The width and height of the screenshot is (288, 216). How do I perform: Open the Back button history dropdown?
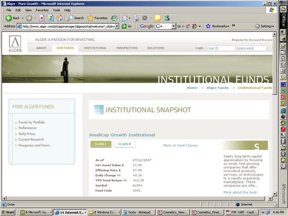(x=22, y=18)
